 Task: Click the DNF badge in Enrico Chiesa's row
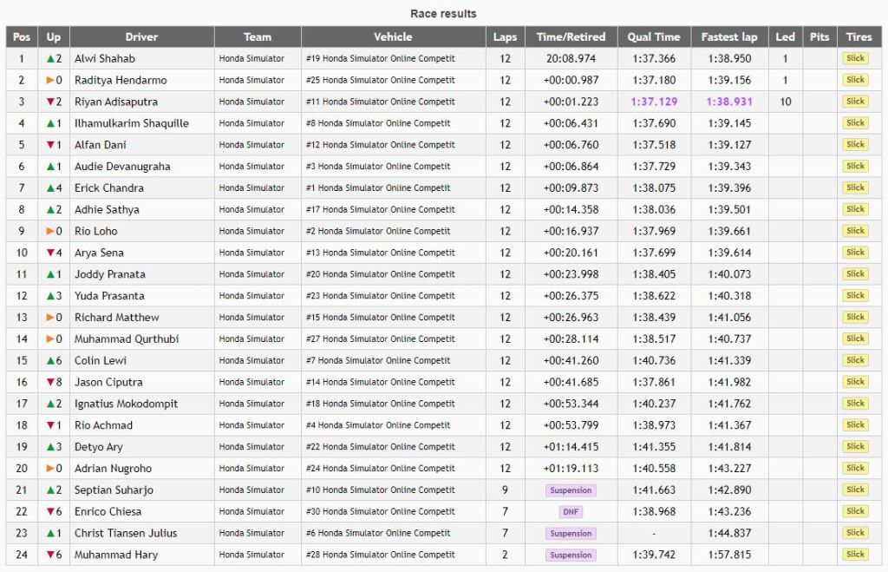571,512
